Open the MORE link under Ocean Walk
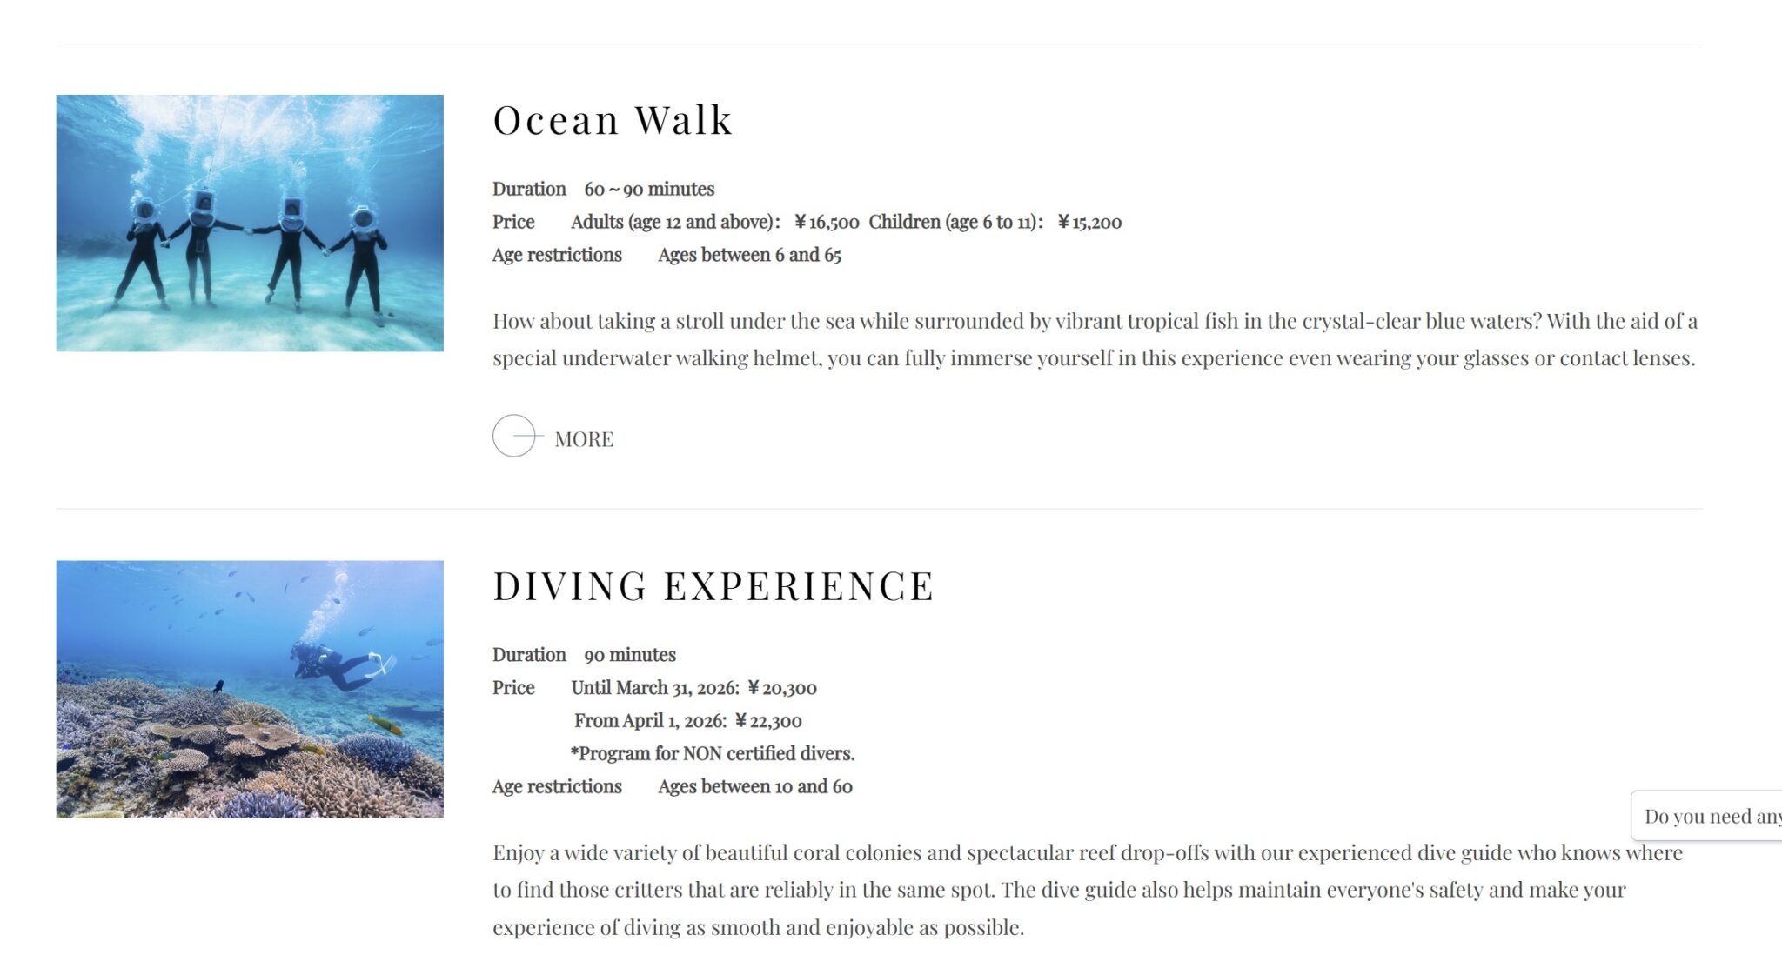Screen dimensions: 1782x975 click(584, 439)
